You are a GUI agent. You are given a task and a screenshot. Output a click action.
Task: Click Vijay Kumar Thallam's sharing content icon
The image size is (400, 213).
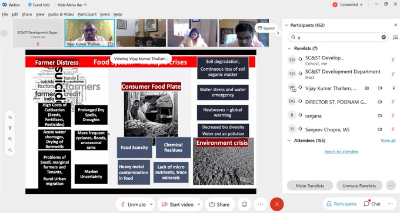[366, 88]
